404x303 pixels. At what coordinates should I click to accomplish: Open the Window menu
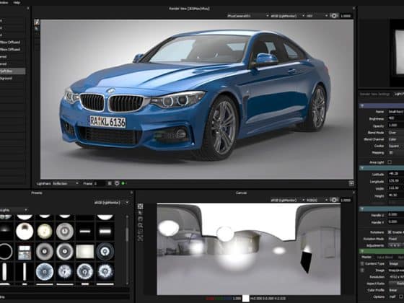tap(4, 2)
